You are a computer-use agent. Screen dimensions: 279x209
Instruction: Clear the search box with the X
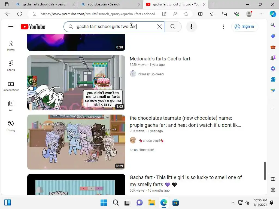(x=160, y=27)
